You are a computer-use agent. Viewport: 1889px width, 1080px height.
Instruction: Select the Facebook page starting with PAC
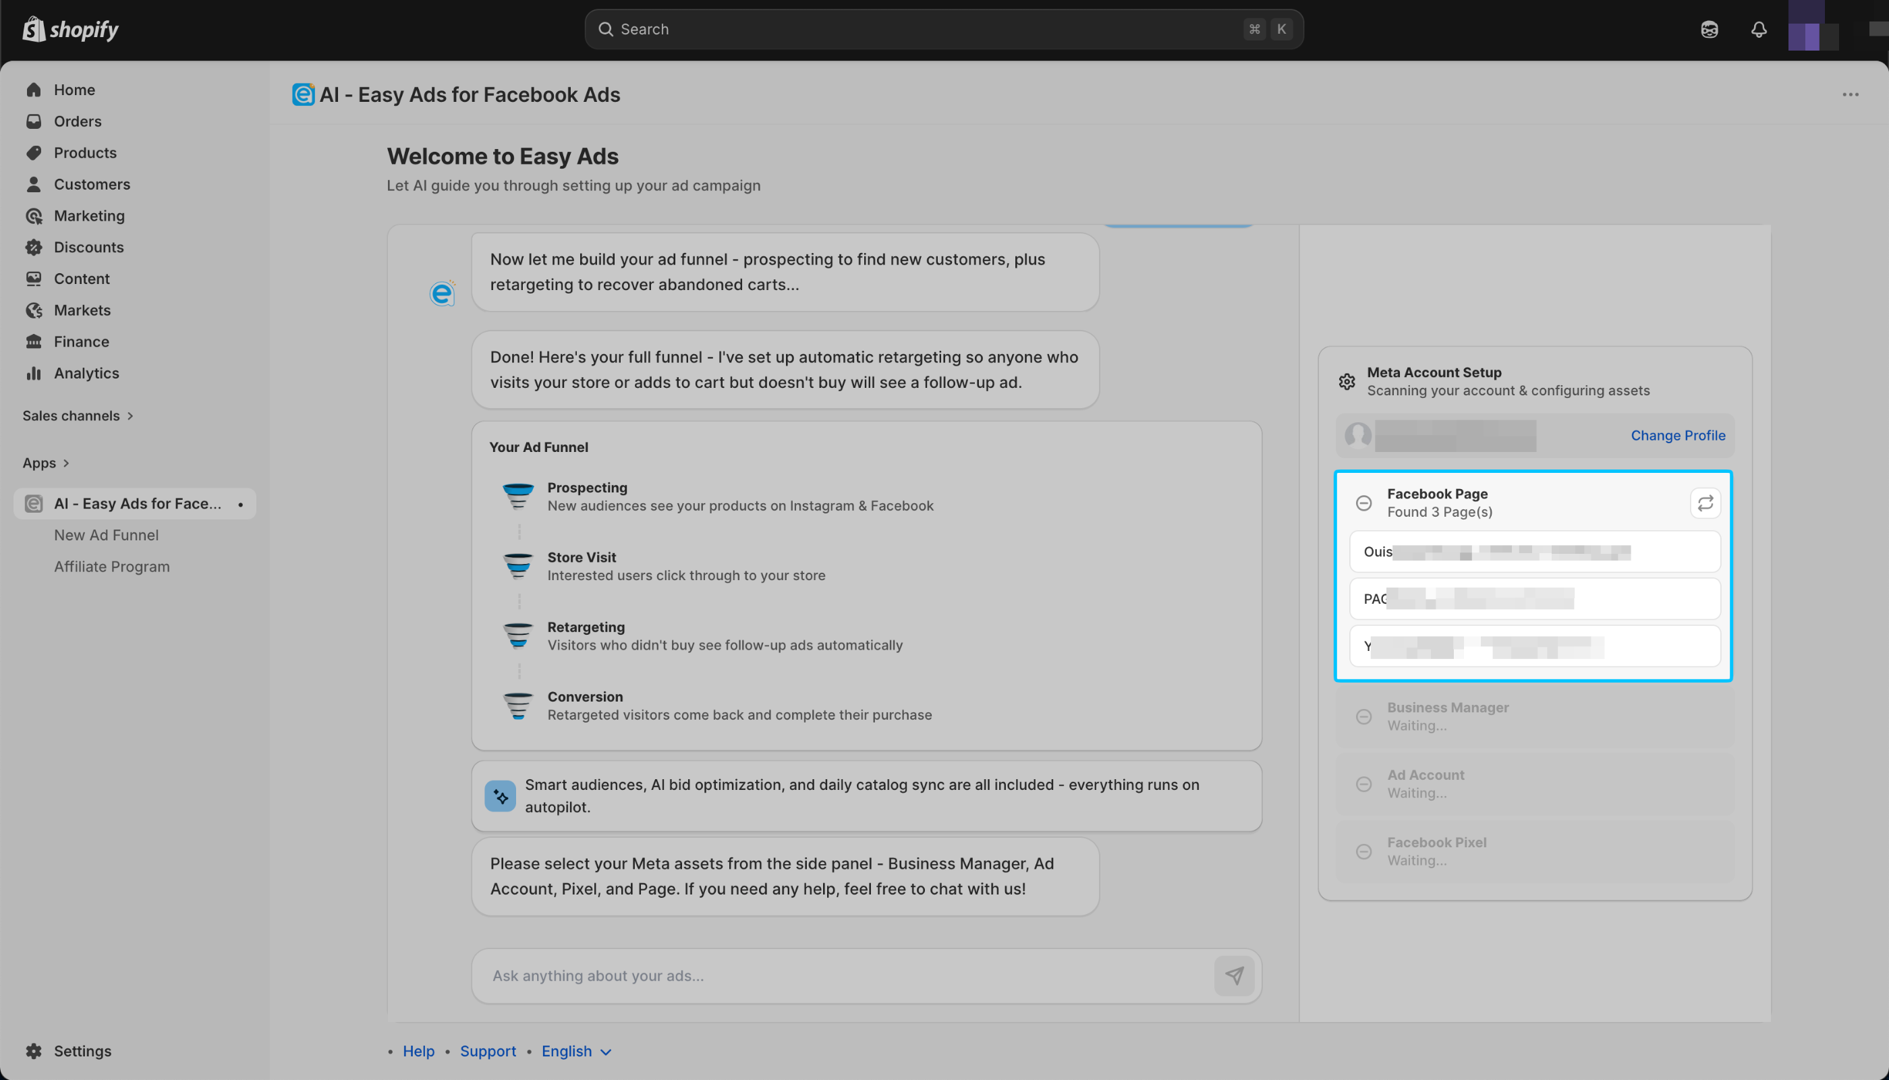coord(1533,598)
